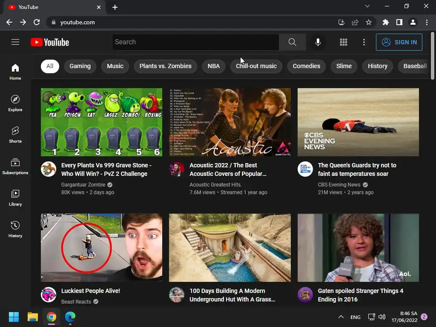Open CBS Evening News channel avatar
The image size is (436, 327).
[305, 169]
